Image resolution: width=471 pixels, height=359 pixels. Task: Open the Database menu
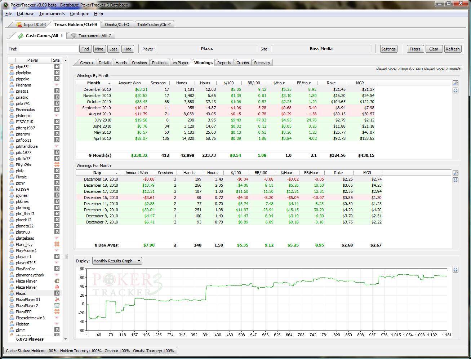point(26,14)
